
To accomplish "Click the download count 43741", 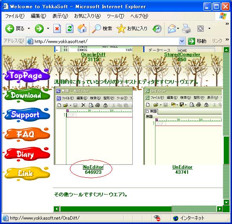I will point(182,172).
